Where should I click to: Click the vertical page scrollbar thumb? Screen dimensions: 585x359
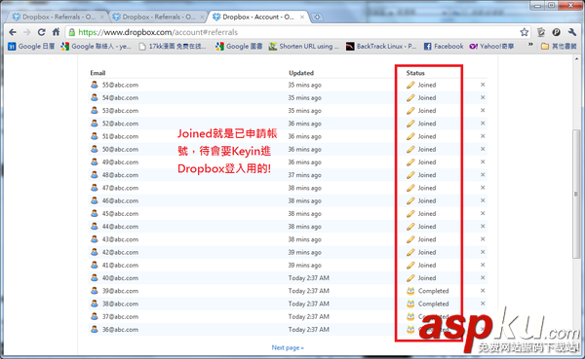click(x=576, y=194)
